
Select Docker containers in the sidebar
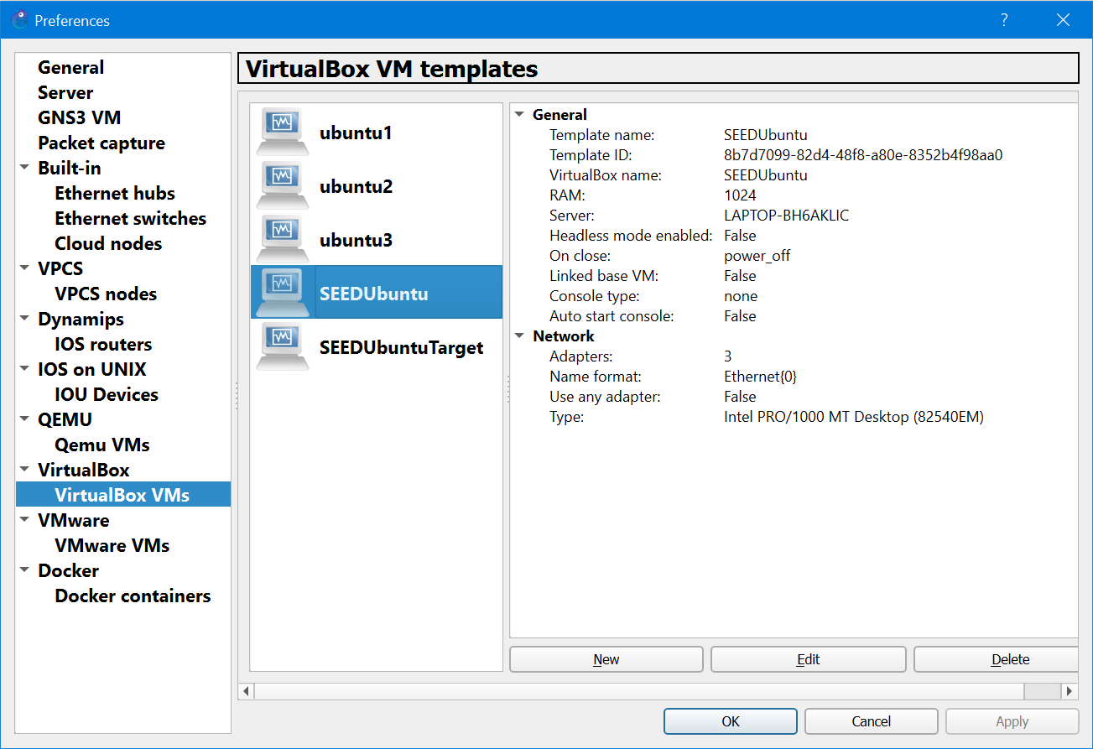[x=133, y=596]
